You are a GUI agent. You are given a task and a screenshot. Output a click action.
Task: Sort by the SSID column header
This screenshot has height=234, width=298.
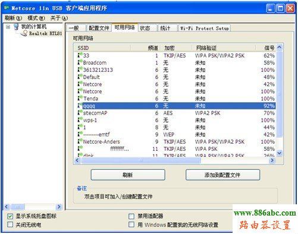pos(102,48)
